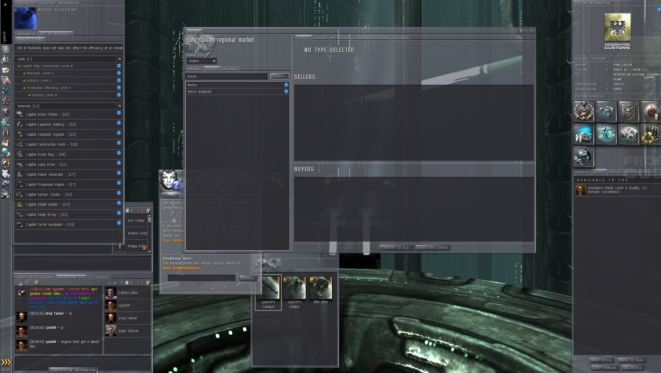Screen dimensions: 661x373
Task: Increase chat font size with A+
Action: pos(115,283)
